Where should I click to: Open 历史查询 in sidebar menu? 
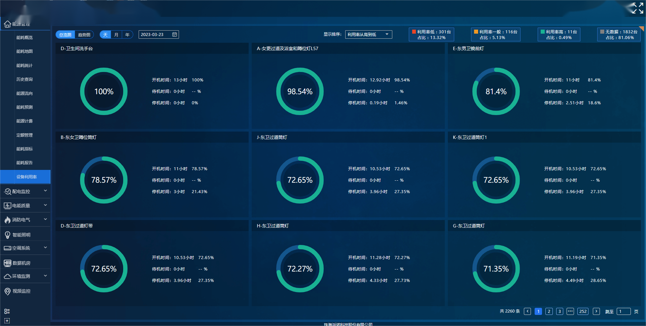click(25, 79)
